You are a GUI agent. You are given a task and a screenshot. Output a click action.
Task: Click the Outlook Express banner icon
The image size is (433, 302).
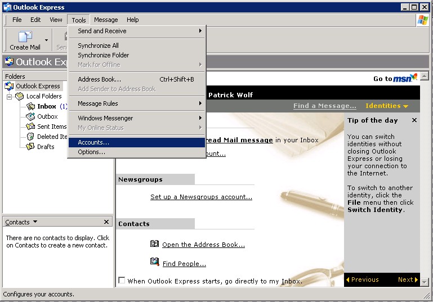pyautogui.click(x=9, y=61)
